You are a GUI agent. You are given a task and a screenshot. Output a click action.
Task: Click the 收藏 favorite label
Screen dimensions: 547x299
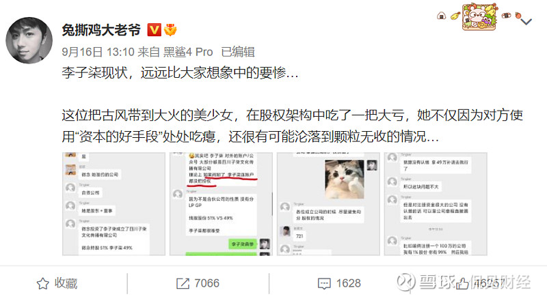[x=66, y=283]
